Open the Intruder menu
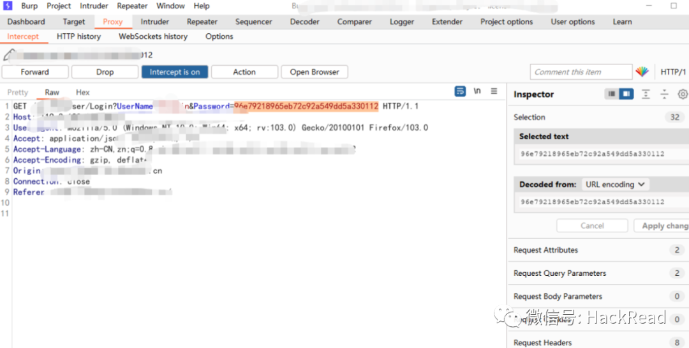The height and width of the screenshot is (348, 689). 94,6
